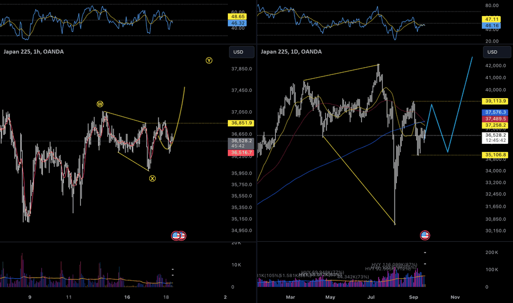Click the red 36,516.7 price label
The height and width of the screenshot is (303, 513).
coord(241,153)
